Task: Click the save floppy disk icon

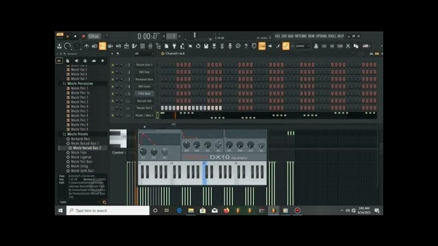Action: [x=206, y=46]
